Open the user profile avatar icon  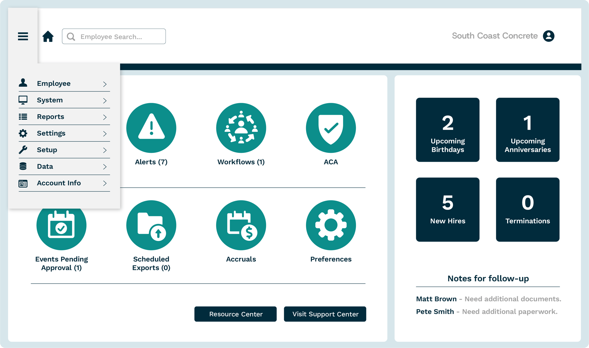tap(549, 36)
